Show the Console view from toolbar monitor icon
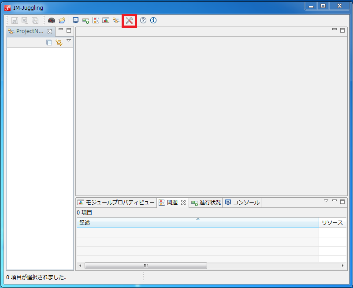The image size is (353, 288). tap(75, 20)
